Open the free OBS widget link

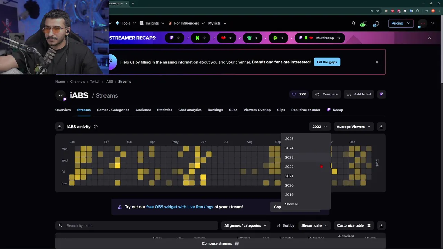[180, 207]
